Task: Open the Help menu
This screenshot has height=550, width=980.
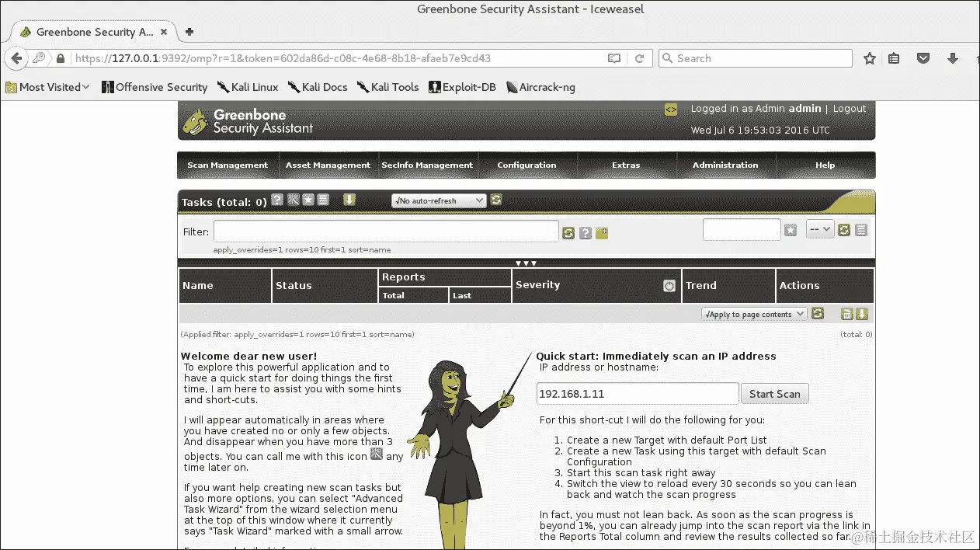Action: tap(825, 165)
